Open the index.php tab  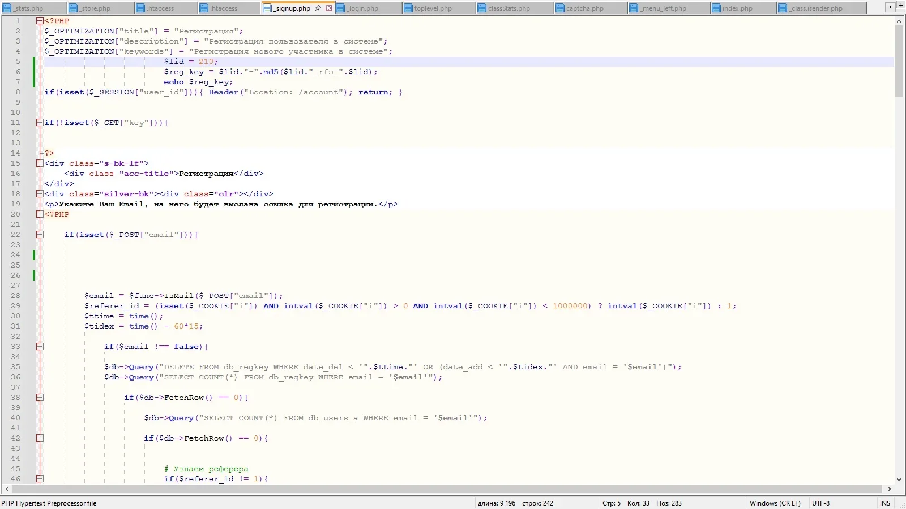[743, 8]
